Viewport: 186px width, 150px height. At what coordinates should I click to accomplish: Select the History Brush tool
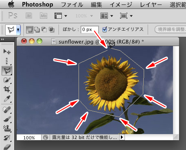point(7,138)
